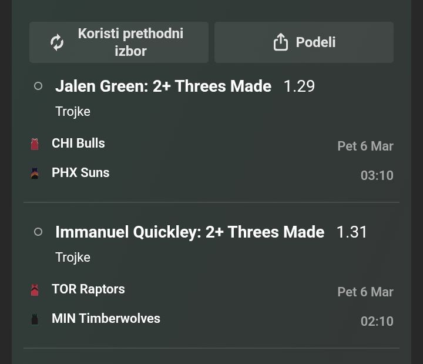Screen dimensions: 423x364
Task: Select the Immanuel Quickley selection circle
Action: [38, 232]
